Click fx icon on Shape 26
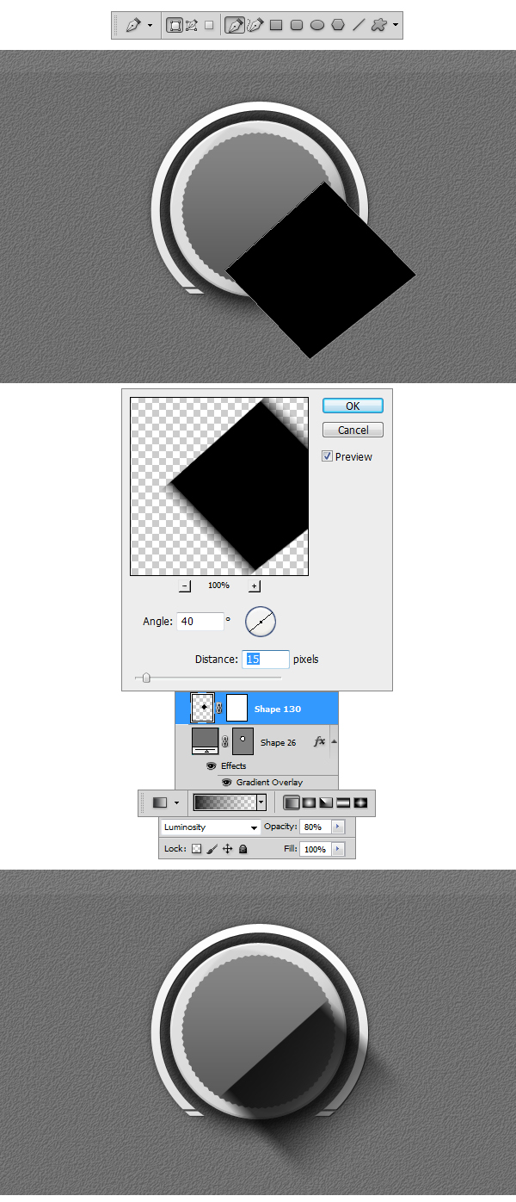This screenshot has height=1202, width=516. (x=318, y=741)
